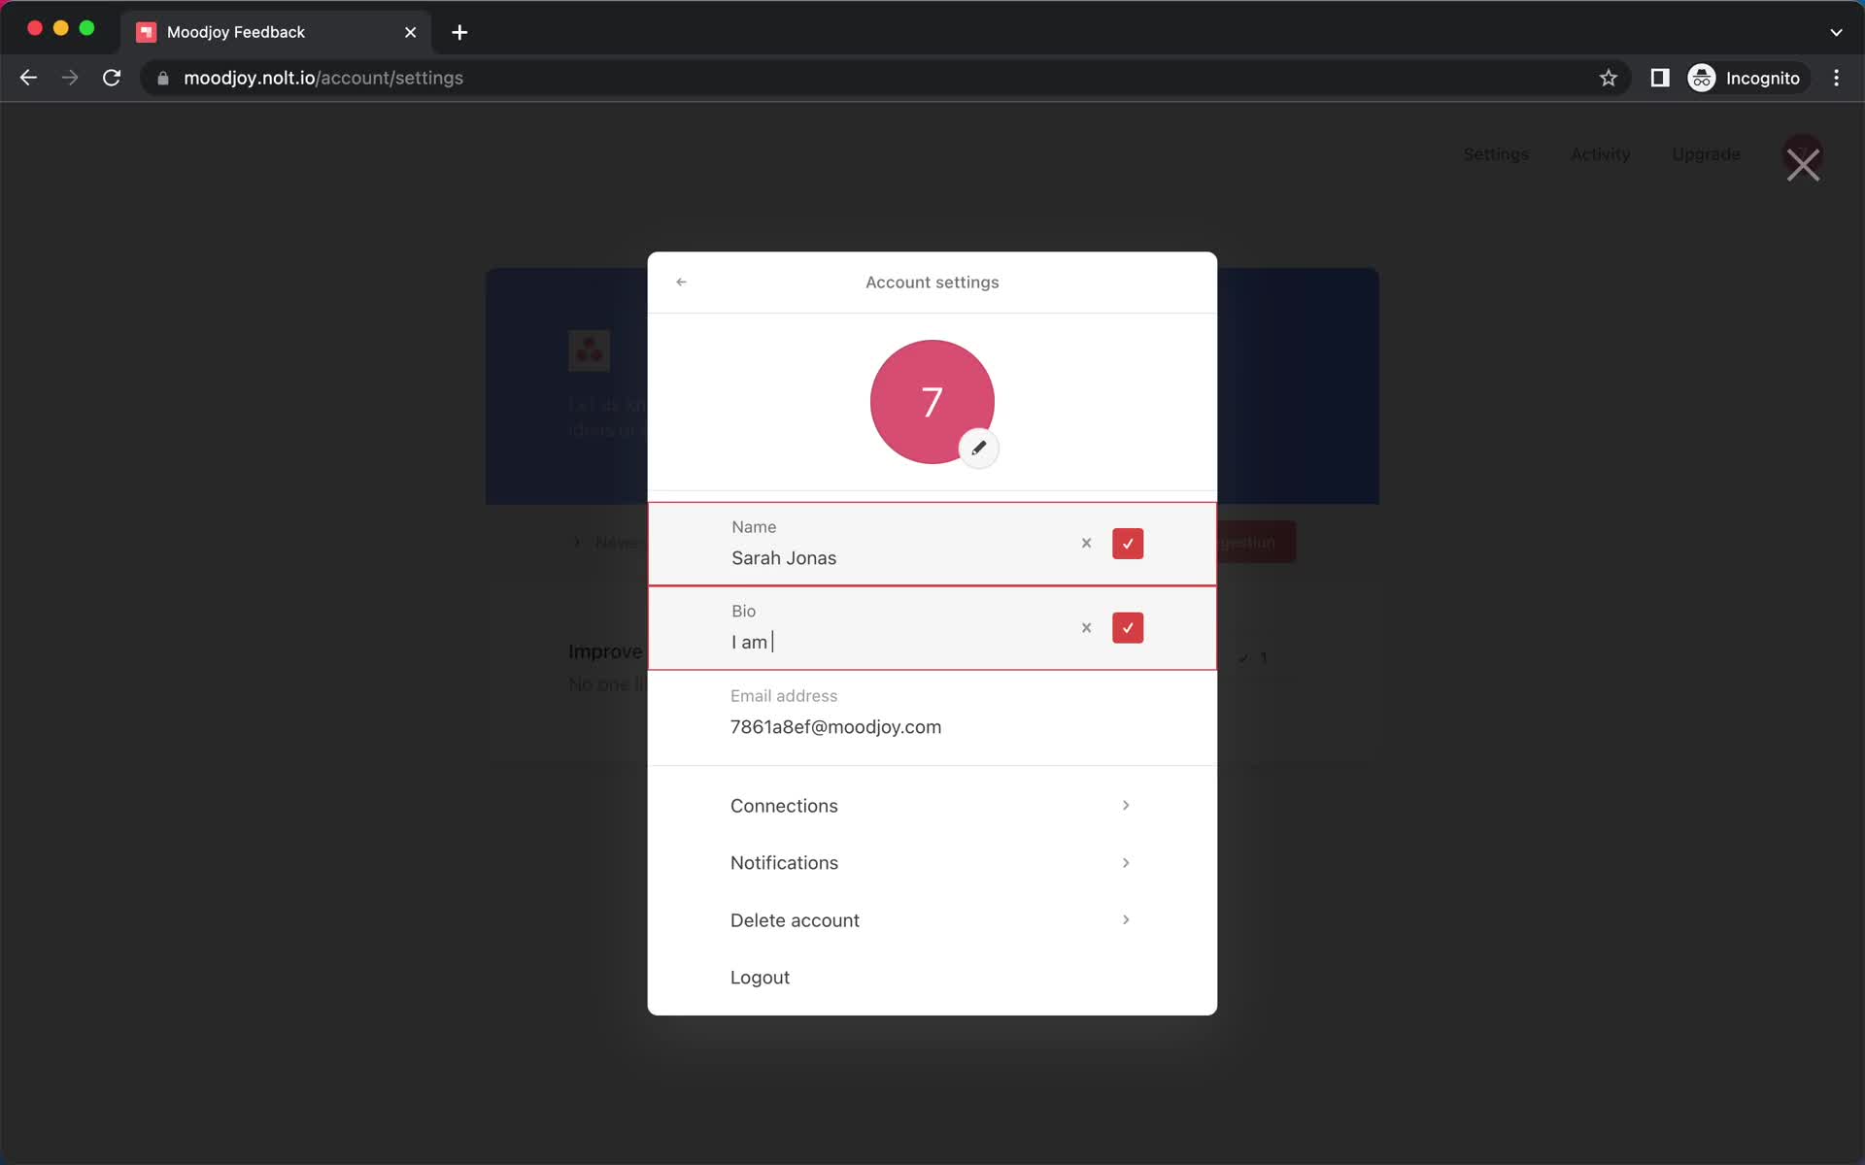The width and height of the screenshot is (1865, 1165).
Task: Click the Upgrade button
Action: [x=1706, y=153]
